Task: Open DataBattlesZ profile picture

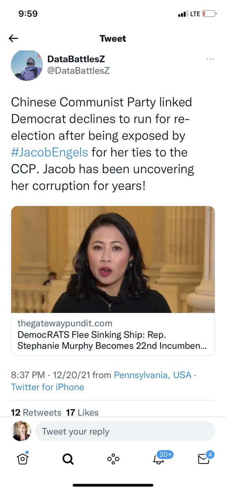Action: [x=27, y=65]
